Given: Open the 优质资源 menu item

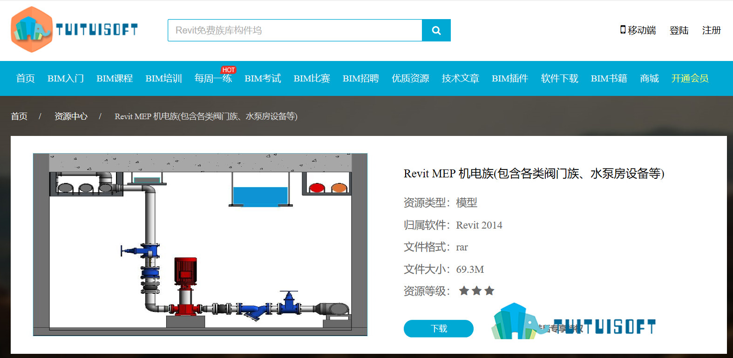Looking at the screenshot, I should (x=410, y=78).
